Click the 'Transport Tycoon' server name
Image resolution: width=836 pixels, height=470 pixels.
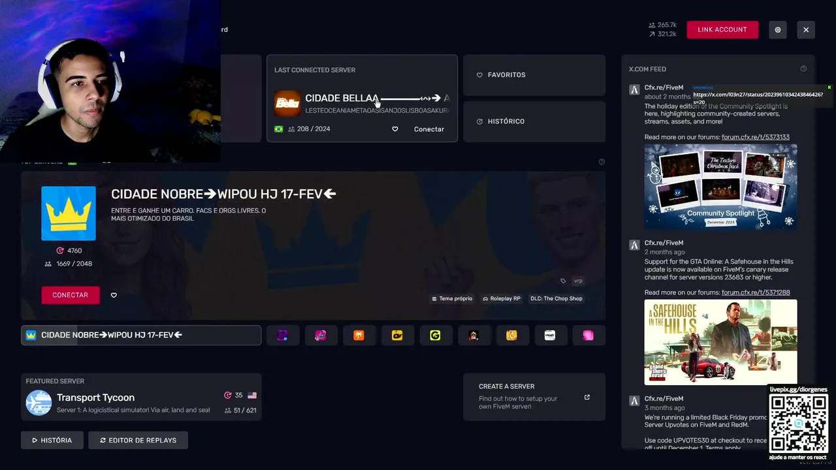pyautogui.click(x=95, y=398)
